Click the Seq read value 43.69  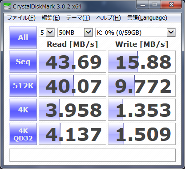pyautogui.click(x=72, y=62)
